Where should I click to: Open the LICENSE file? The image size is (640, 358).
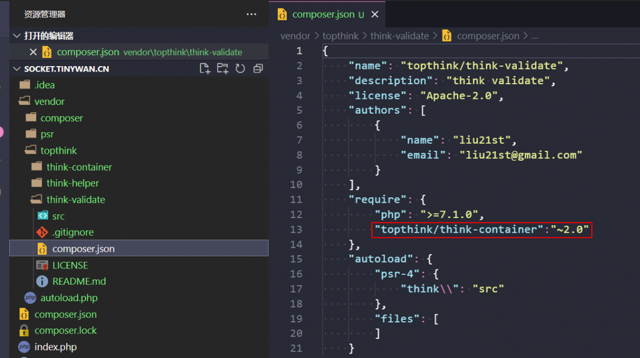[x=70, y=266]
